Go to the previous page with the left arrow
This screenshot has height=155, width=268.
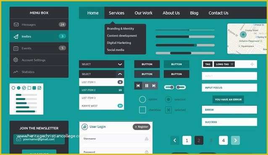pos(175,140)
